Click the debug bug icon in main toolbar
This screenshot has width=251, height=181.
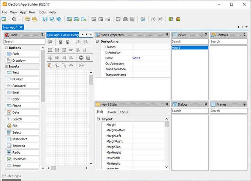178,19
